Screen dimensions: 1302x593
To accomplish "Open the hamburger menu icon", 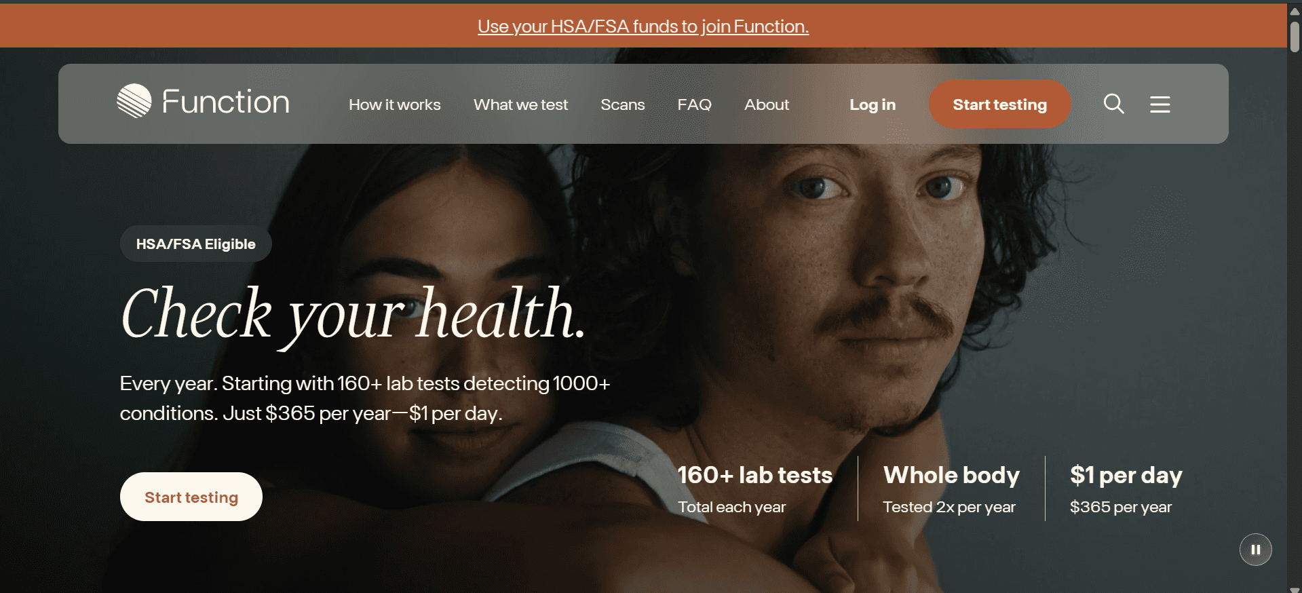I will pyautogui.click(x=1160, y=104).
